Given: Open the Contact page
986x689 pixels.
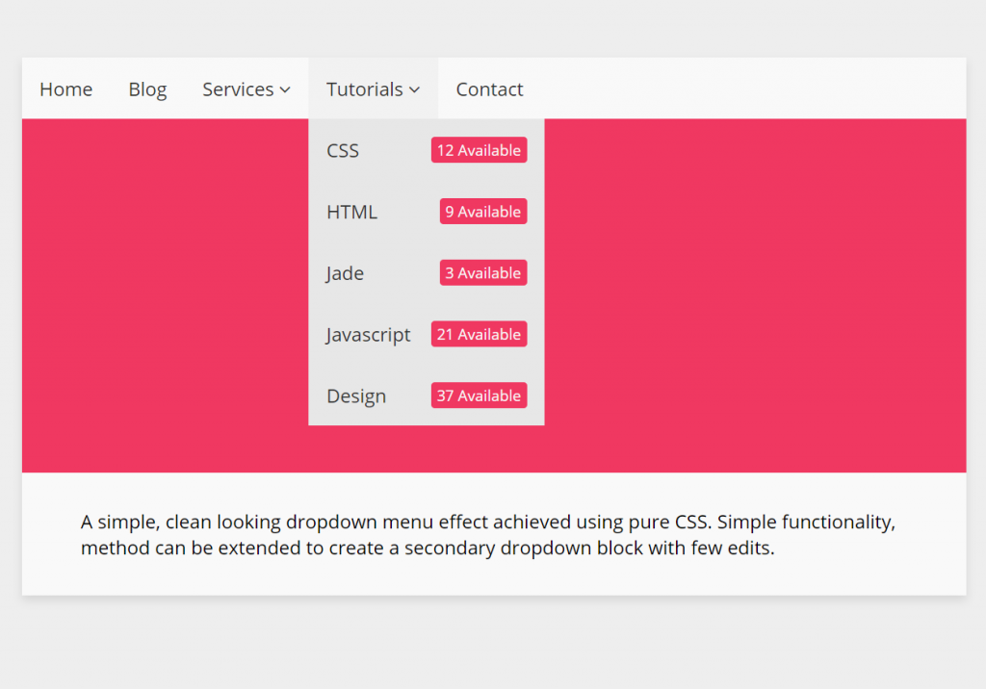Looking at the screenshot, I should point(489,89).
